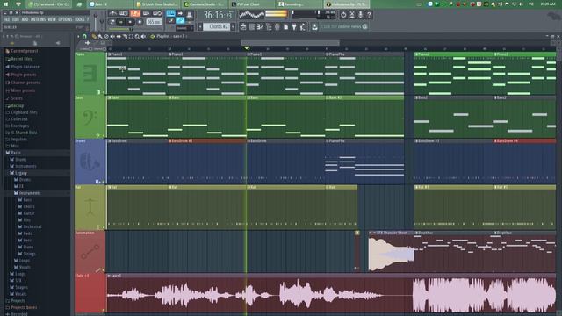Screen dimensions: 562x316
Task: Open the ADD menu
Action: [25, 19]
